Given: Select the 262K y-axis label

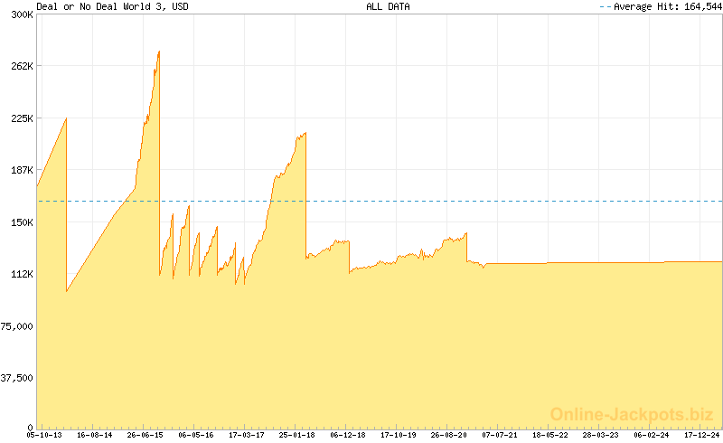Looking at the screenshot, I should tap(21, 66).
